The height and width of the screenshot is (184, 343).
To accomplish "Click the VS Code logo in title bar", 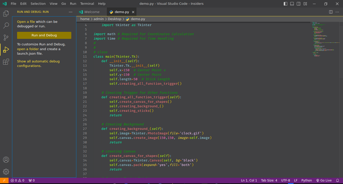I will click(5, 4).
